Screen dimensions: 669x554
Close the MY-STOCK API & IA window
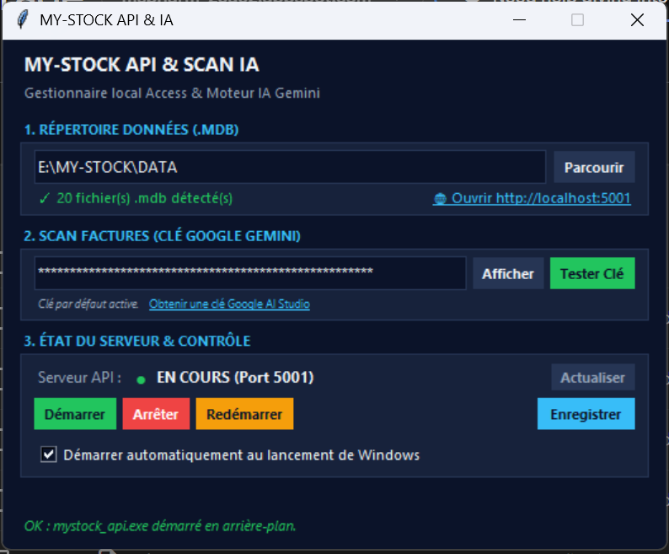638,19
